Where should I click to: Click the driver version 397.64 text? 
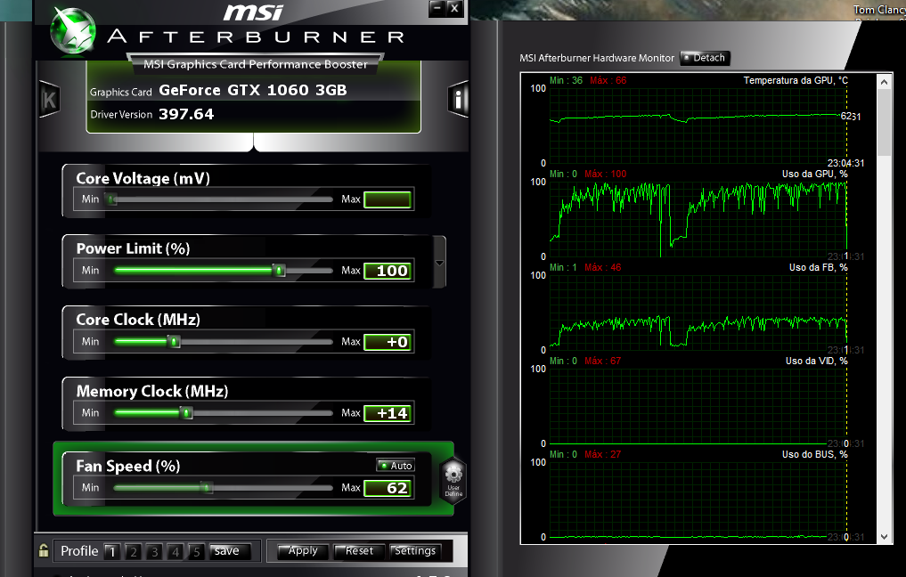[x=186, y=114]
